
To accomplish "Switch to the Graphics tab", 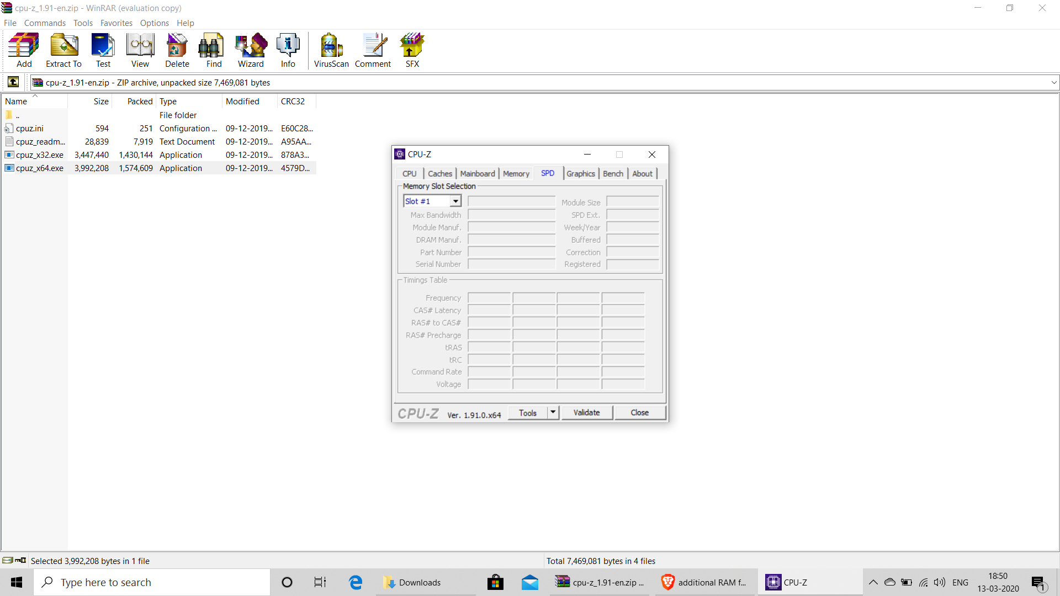I will pyautogui.click(x=580, y=173).
